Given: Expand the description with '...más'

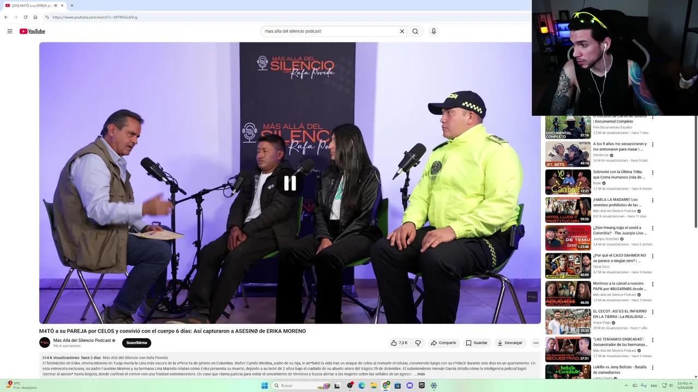Looking at the screenshot, I should point(420,374).
